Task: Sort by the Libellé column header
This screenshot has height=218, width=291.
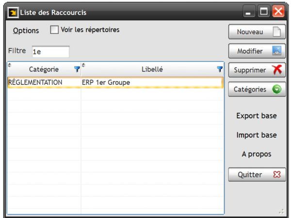Action: pyautogui.click(x=152, y=69)
